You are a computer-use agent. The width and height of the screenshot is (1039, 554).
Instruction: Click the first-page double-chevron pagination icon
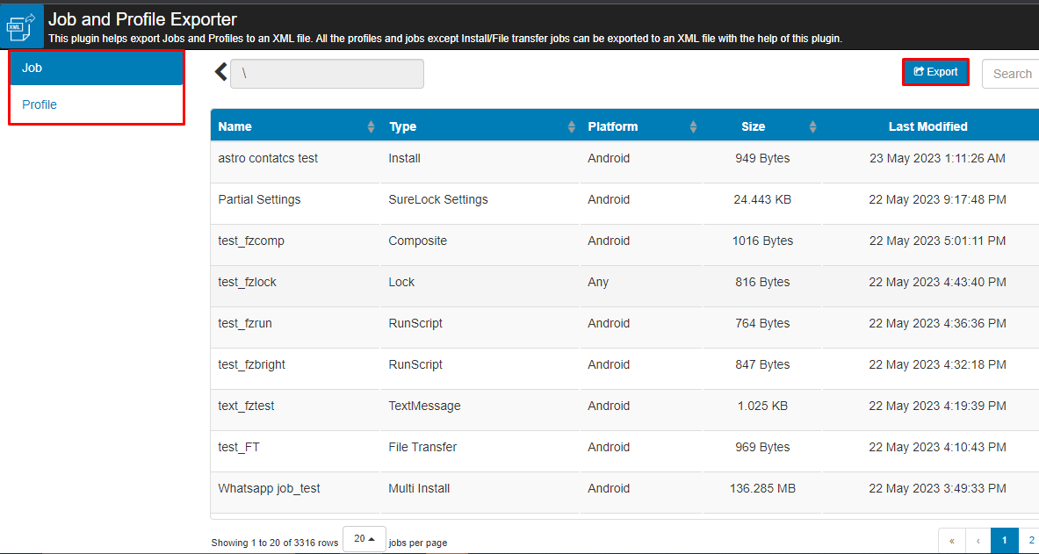click(951, 540)
